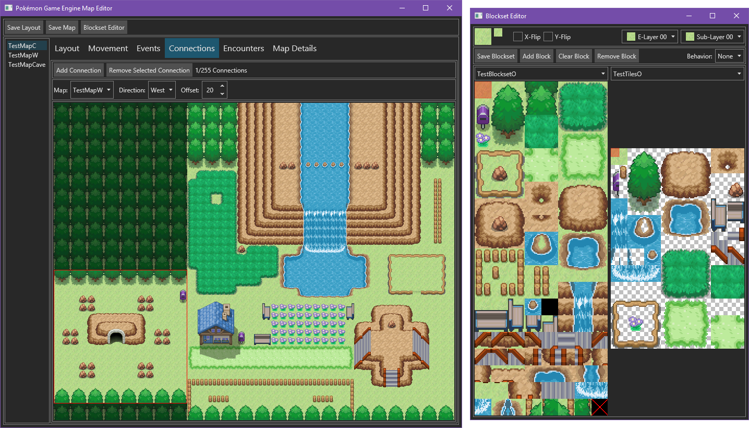The width and height of the screenshot is (749, 428).
Task: Click the Save Map button
Action: tap(62, 27)
